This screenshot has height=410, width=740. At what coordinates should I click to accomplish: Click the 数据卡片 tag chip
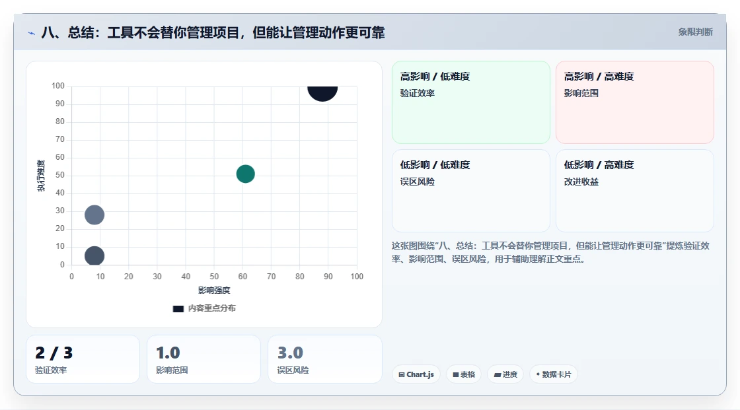point(554,374)
